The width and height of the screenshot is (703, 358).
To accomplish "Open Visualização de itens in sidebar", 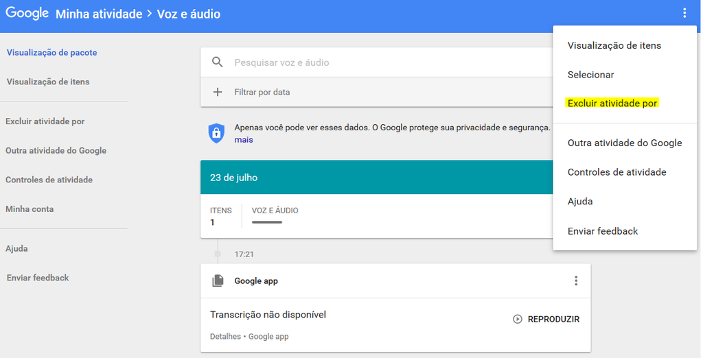I will tap(48, 82).
